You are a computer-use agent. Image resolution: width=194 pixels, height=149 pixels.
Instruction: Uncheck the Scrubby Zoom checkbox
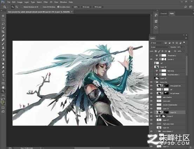(x=58, y=7)
